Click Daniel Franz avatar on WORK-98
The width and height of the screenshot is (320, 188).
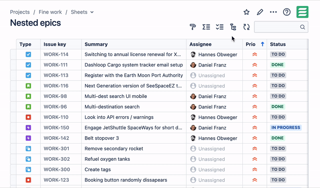(193, 96)
